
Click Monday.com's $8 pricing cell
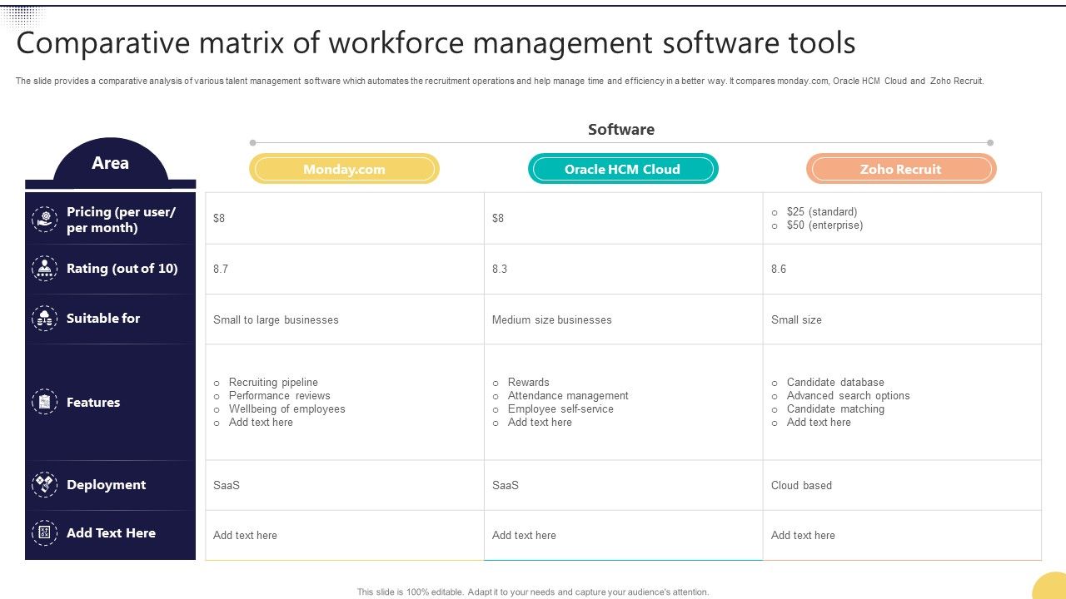click(x=345, y=219)
